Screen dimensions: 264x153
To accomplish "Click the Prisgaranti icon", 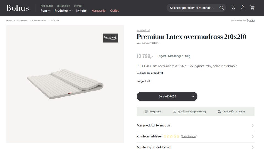I will [146, 112].
